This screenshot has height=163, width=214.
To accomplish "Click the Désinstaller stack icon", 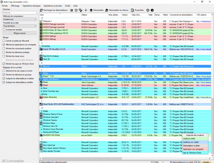I will 91,10.
